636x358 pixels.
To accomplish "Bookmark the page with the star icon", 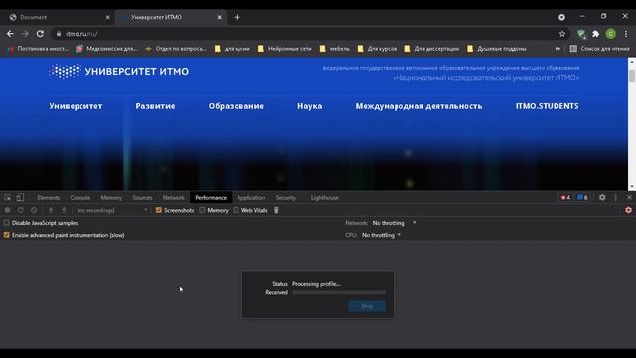I will 562,34.
